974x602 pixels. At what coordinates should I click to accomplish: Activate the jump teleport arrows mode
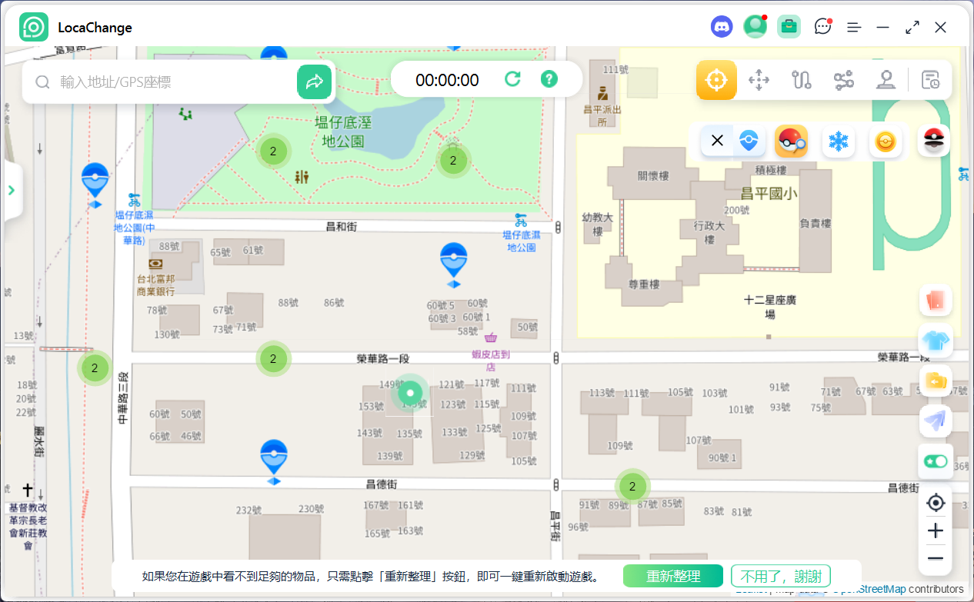click(759, 80)
